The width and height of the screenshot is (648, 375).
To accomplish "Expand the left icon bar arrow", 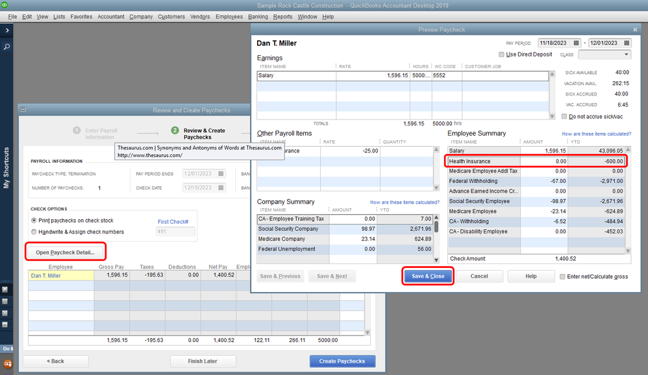I will [7, 30].
